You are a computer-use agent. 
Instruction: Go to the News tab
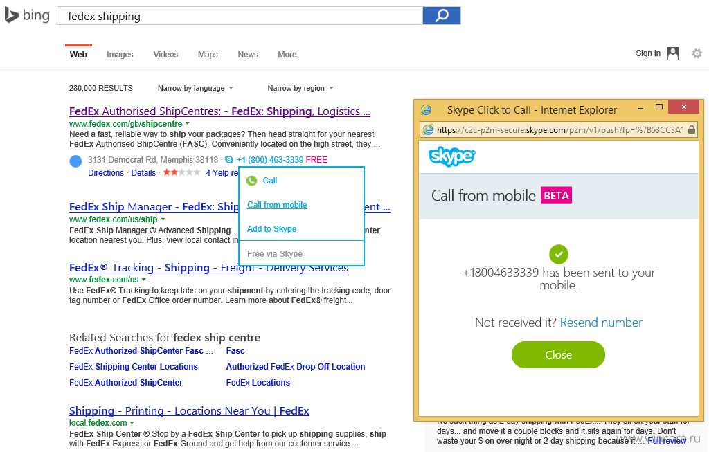[x=248, y=55]
